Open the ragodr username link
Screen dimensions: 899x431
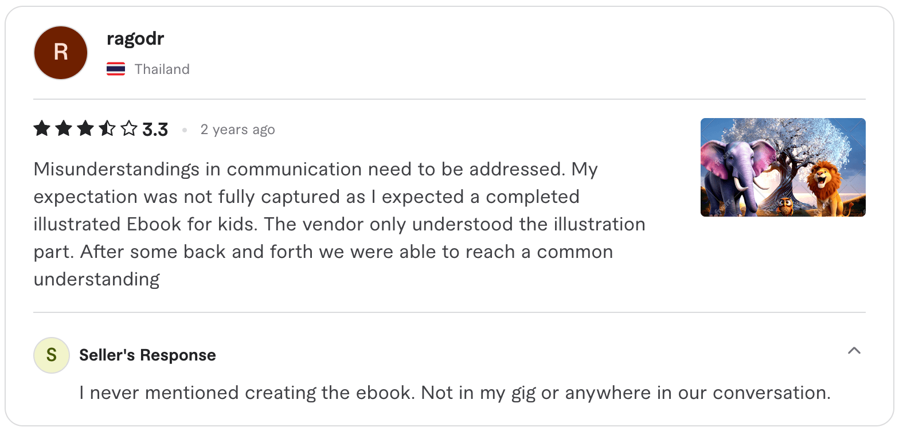[135, 38]
